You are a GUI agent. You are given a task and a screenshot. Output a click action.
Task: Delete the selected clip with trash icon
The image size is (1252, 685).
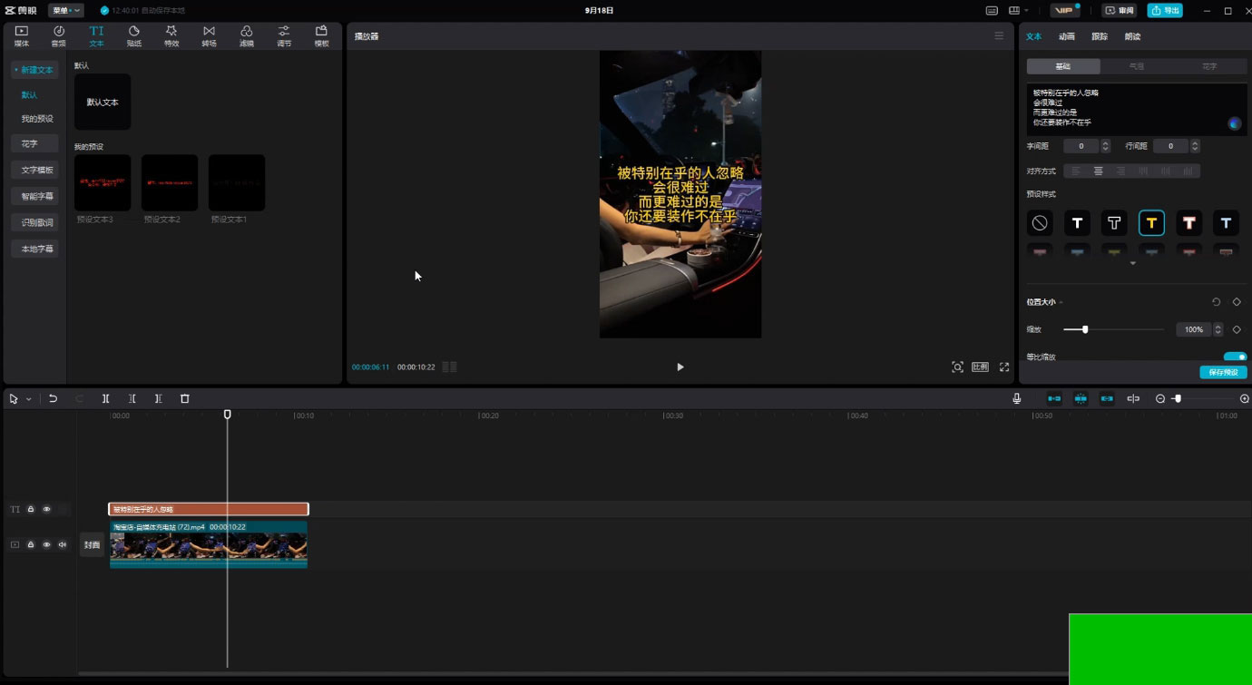[x=185, y=398]
